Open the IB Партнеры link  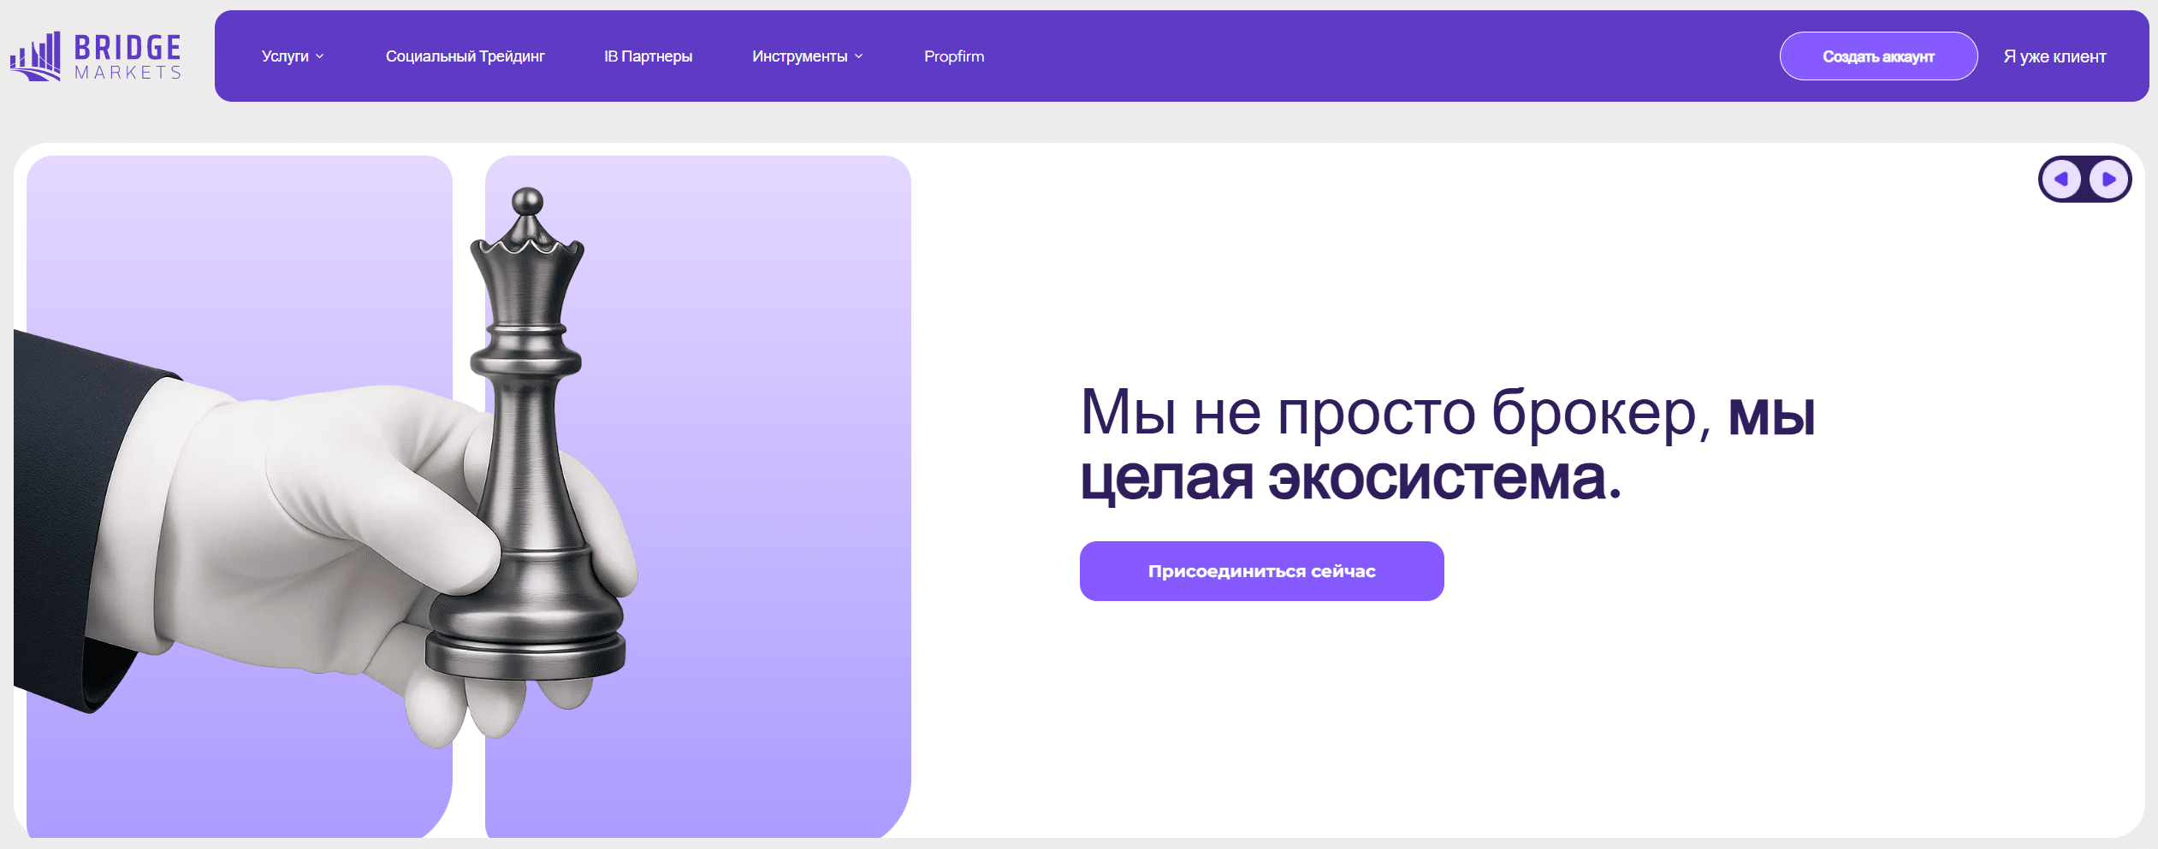click(648, 56)
